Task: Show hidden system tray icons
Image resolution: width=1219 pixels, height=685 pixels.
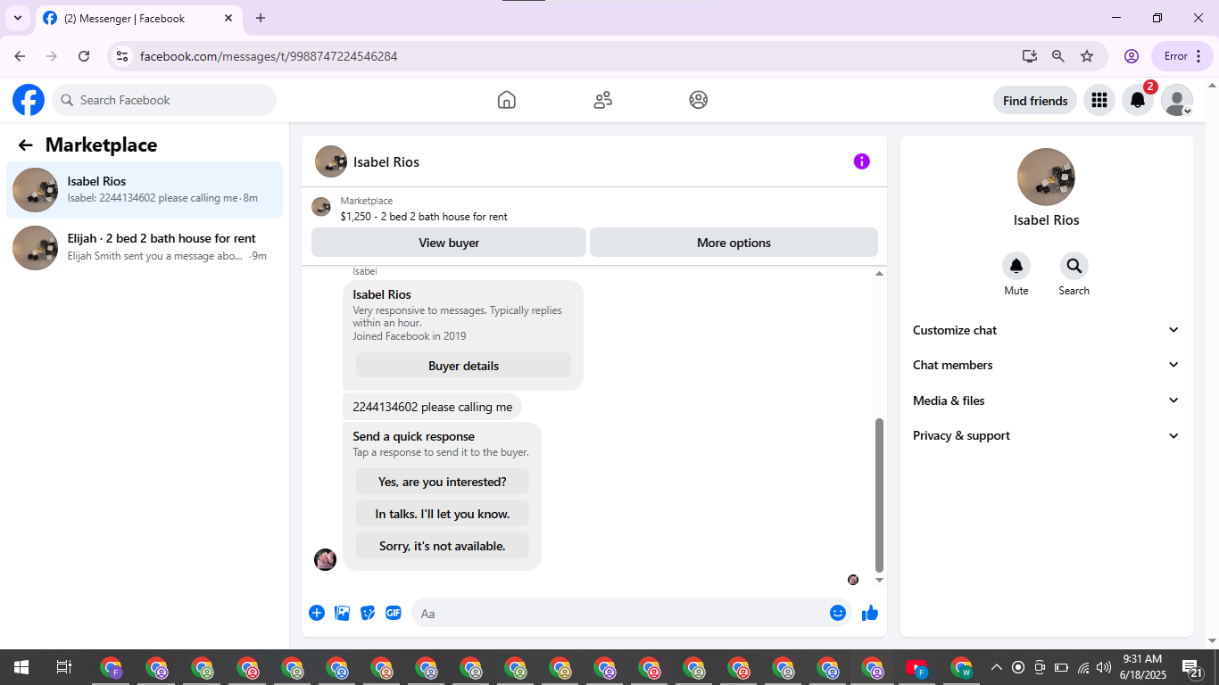Action: click(997, 667)
